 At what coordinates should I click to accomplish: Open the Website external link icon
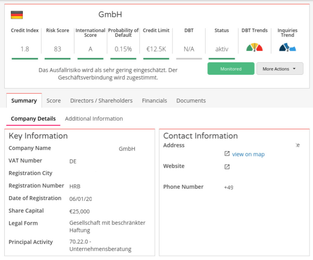(x=227, y=167)
